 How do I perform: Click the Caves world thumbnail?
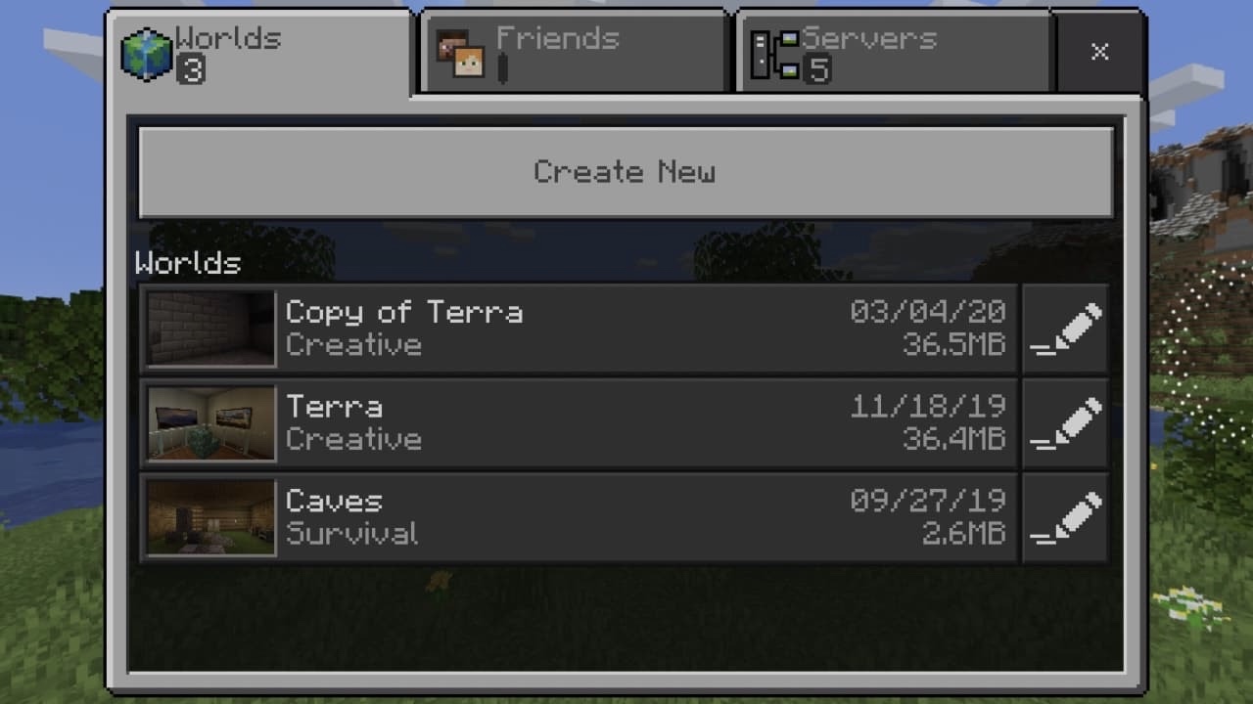211,518
